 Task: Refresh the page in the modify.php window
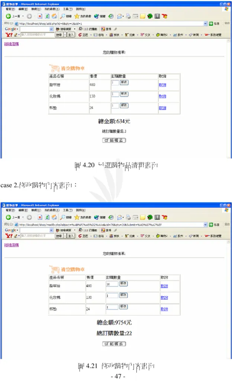click(47, 217)
